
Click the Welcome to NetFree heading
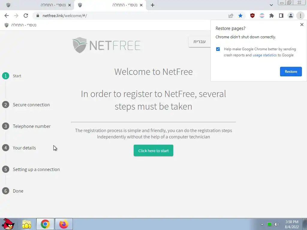pyautogui.click(x=153, y=72)
